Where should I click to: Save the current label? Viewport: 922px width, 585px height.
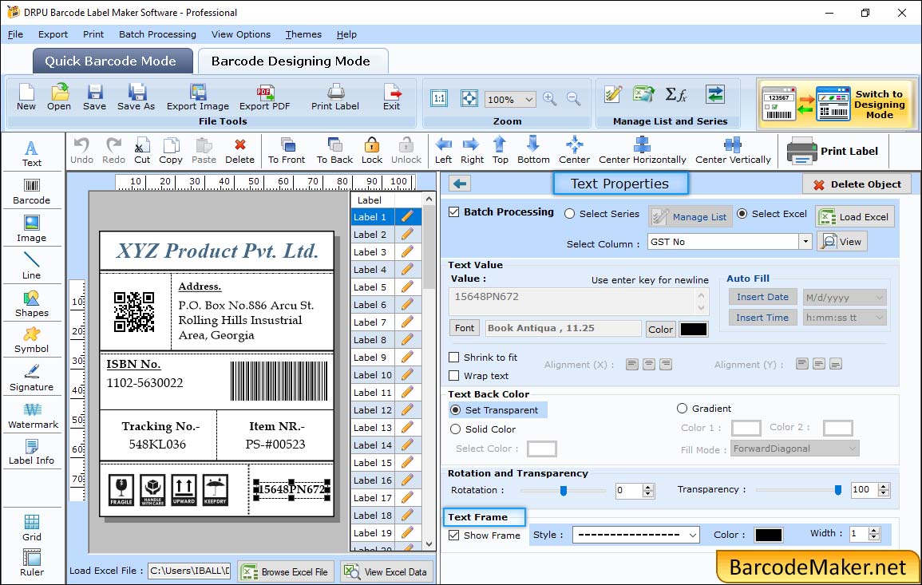(95, 97)
